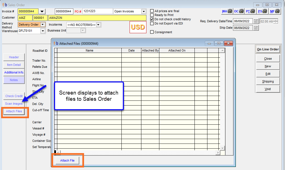
Task: Click the PS printer icon
Action: (263, 11)
